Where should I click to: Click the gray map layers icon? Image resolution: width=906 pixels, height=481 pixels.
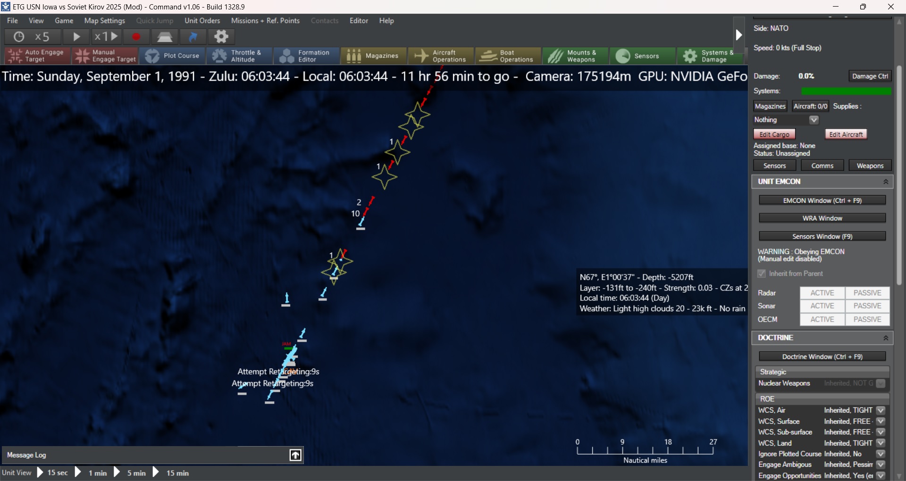point(165,37)
